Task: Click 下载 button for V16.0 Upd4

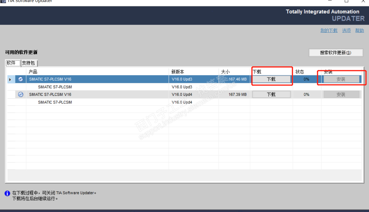Action: pos(271,95)
